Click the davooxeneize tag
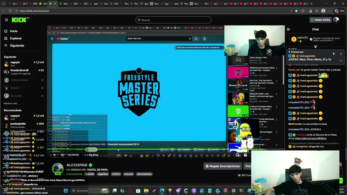 point(144,174)
